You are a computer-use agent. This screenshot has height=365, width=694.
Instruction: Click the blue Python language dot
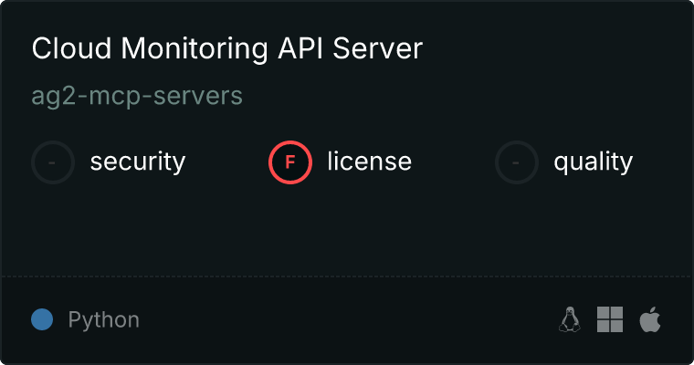[42, 319]
